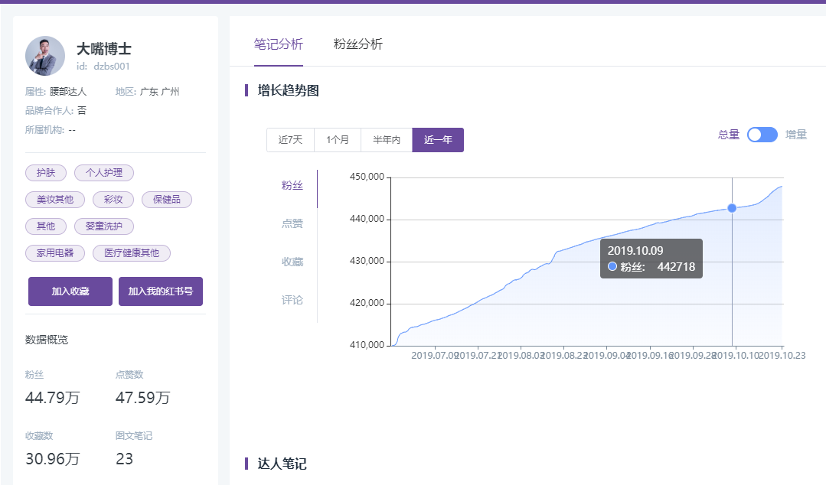Select the 近7天 time range
Image resolution: width=826 pixels, height=485 pixels.
tap(290, 139)
